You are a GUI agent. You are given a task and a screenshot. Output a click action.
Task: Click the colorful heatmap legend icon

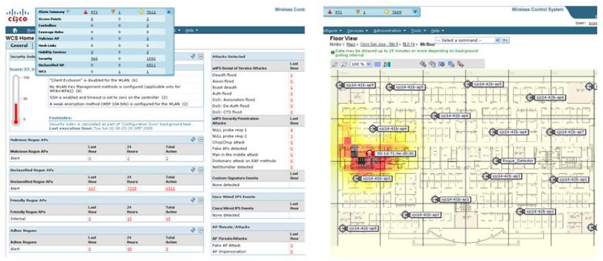387,64
